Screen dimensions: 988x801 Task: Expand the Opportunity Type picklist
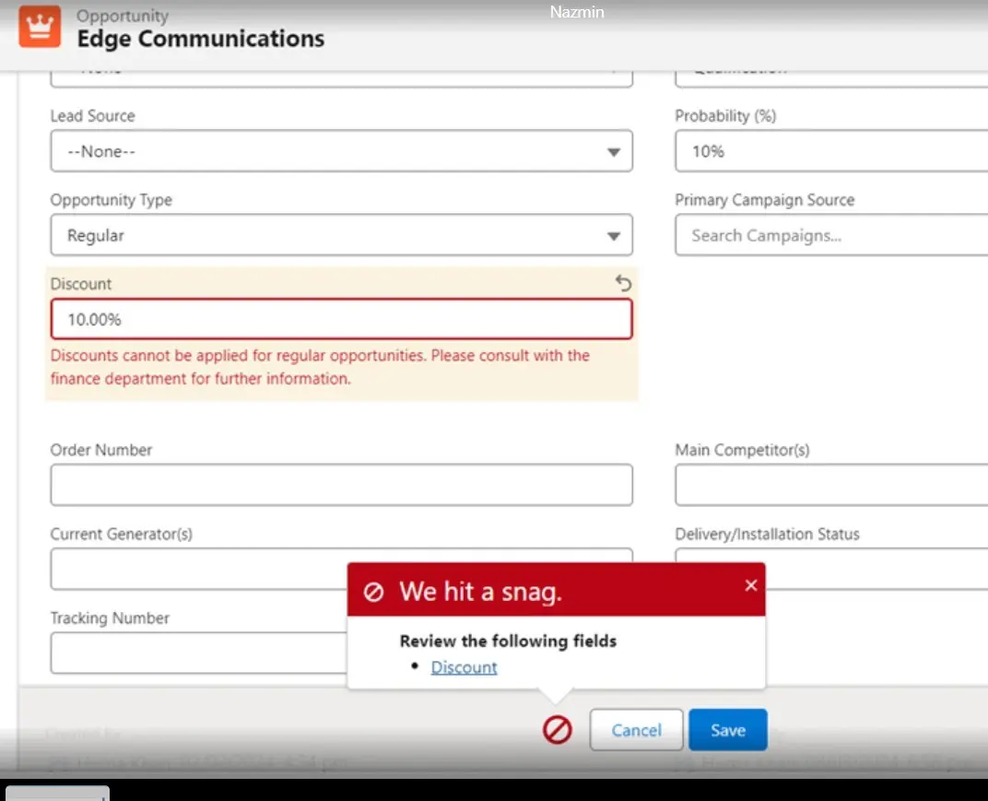[341, 235]
